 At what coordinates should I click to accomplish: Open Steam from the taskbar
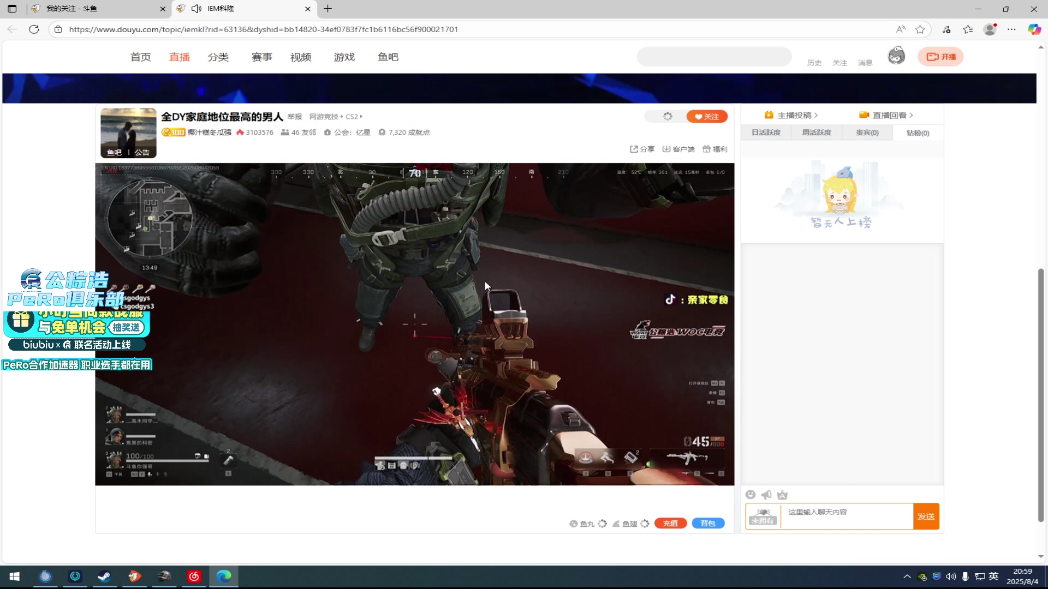[104, 576]
